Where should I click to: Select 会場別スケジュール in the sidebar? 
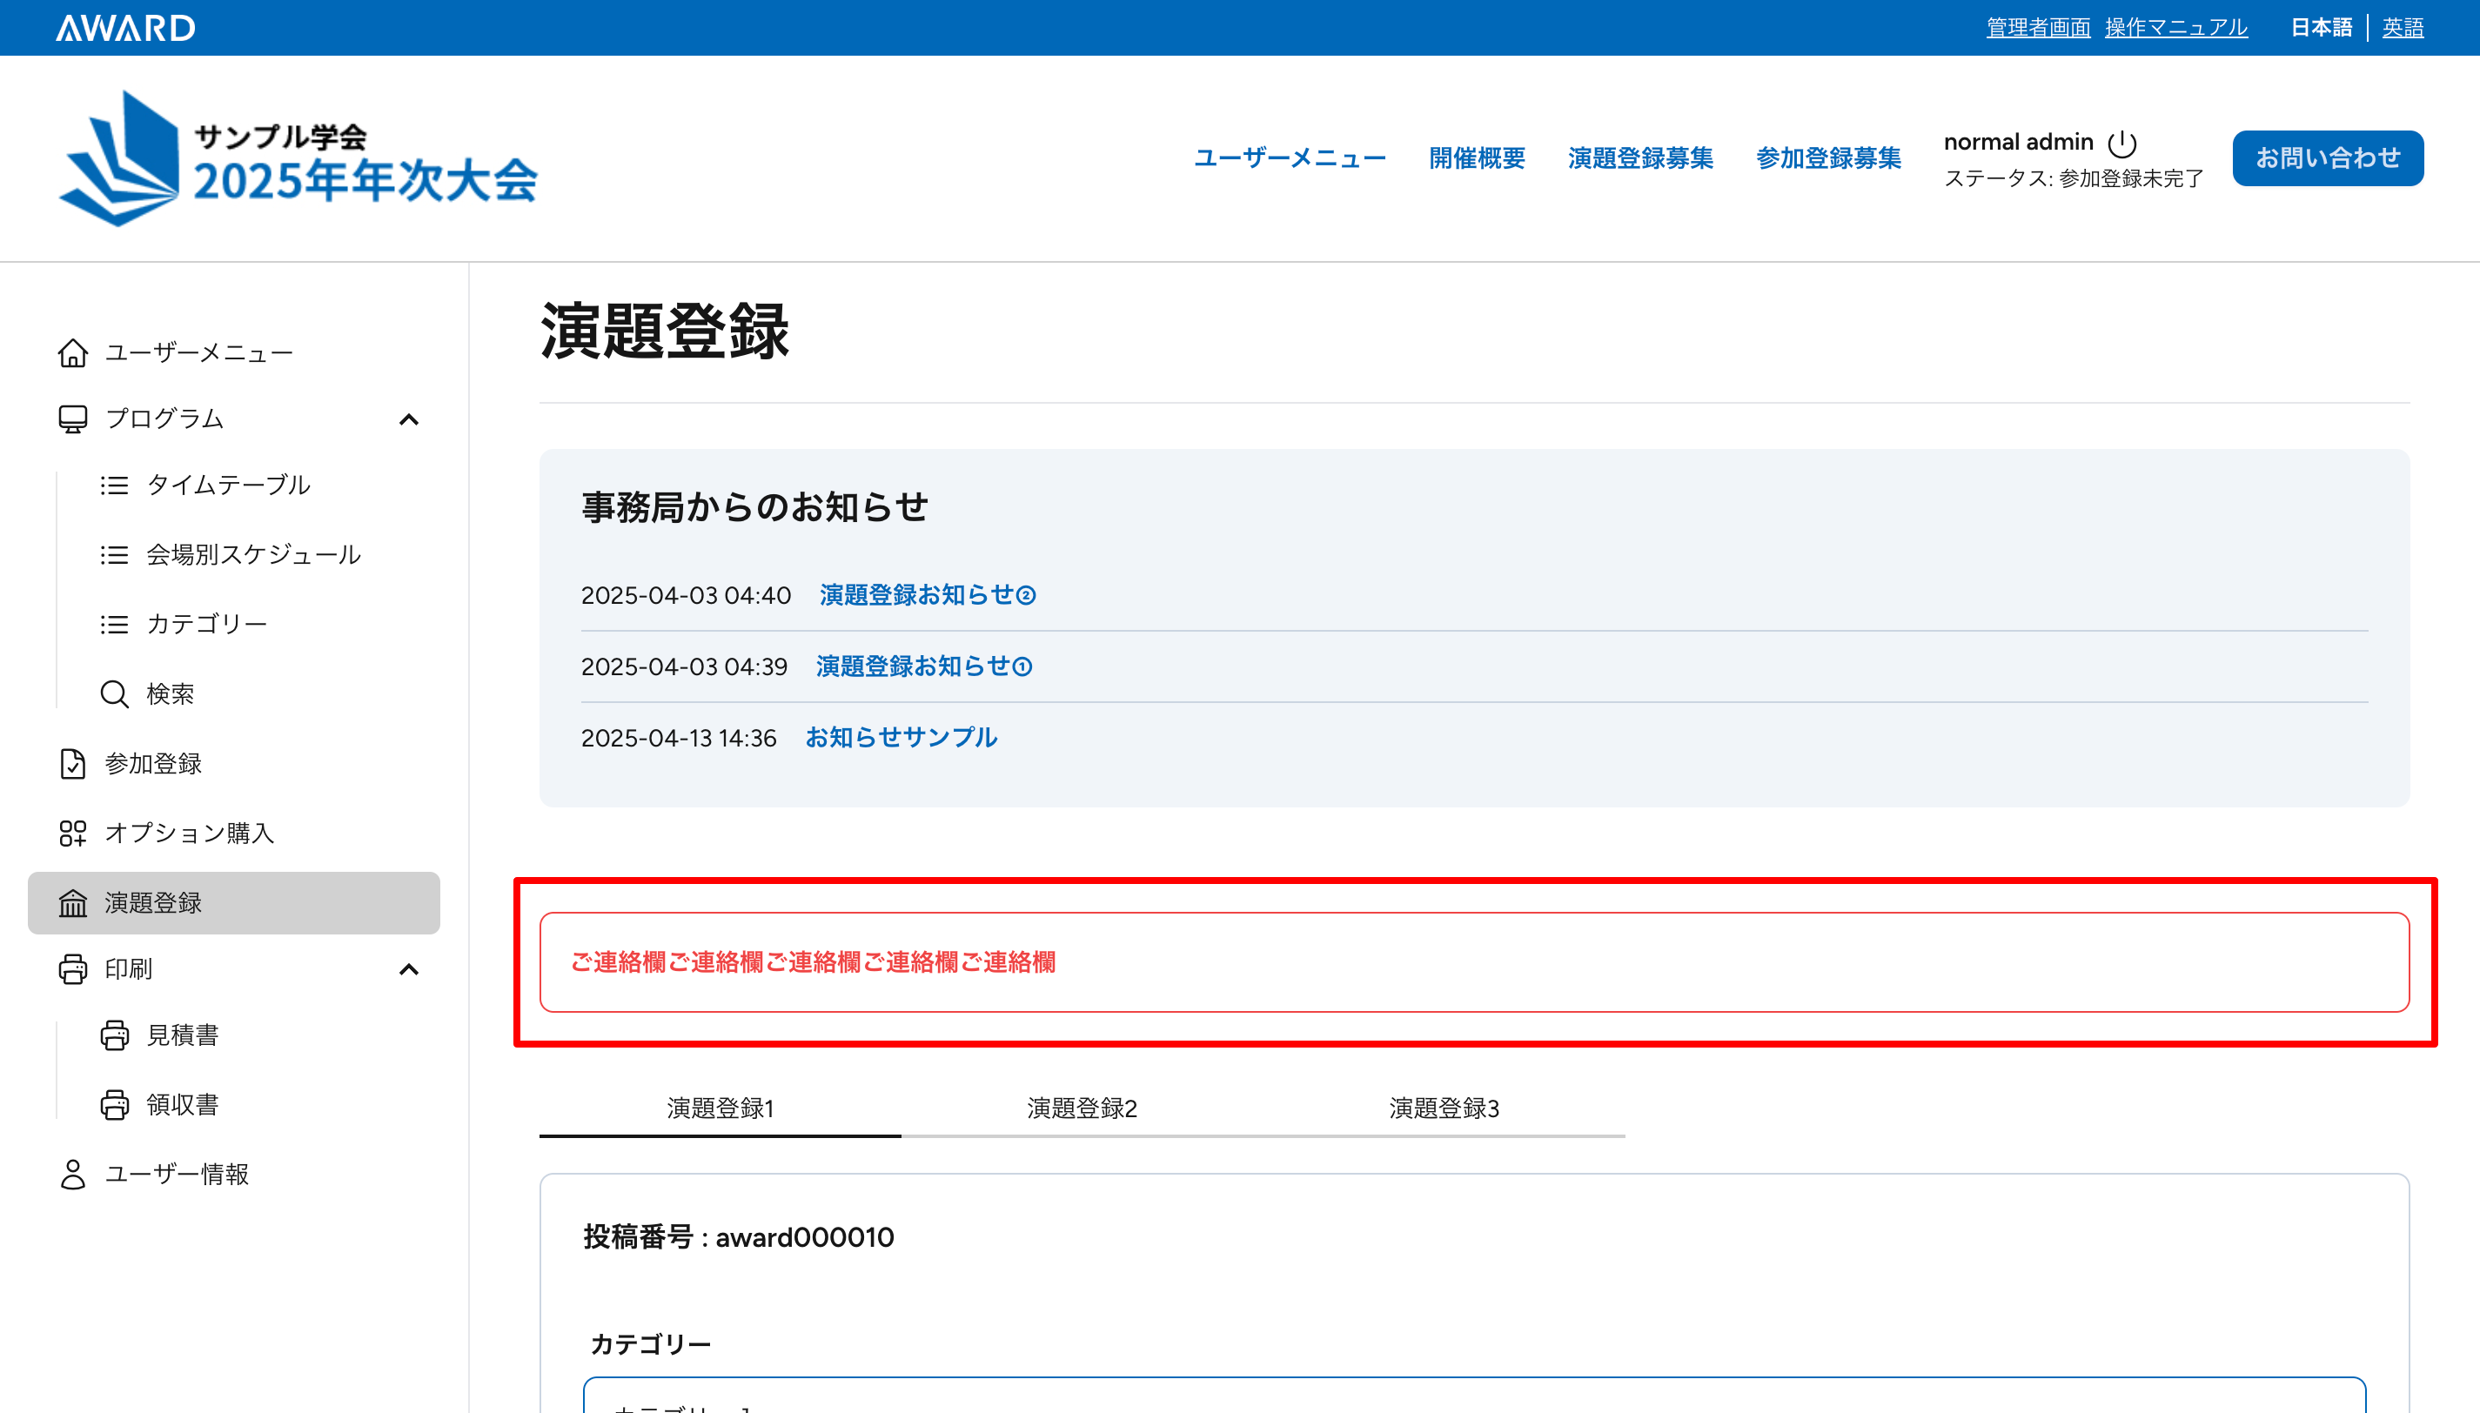click(x=253, y=555)
